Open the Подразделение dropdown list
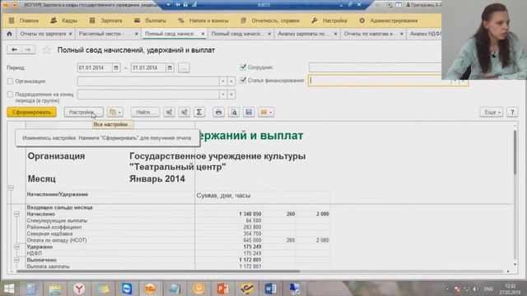The height and width of the screenshot is (296, 527). tap(222, 95)
